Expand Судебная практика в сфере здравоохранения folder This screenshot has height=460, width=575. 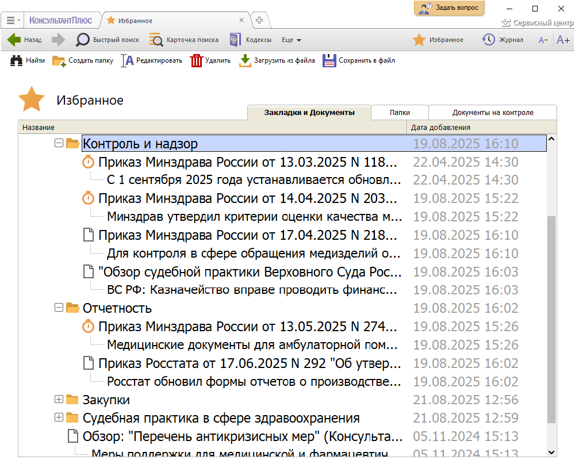pyautogui.click(x=58, y=417)
